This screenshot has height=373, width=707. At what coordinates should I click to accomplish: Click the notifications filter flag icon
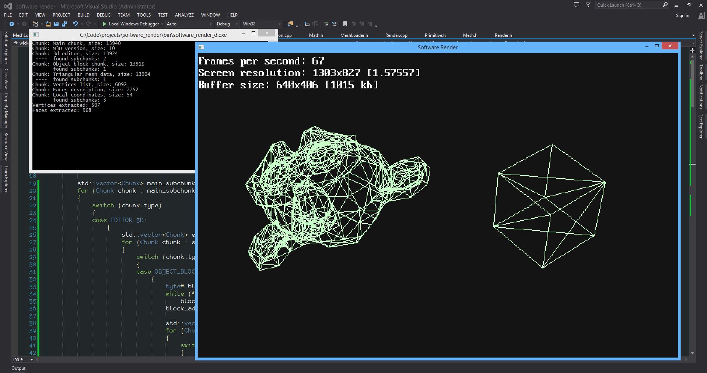click(x=588, y=5)
